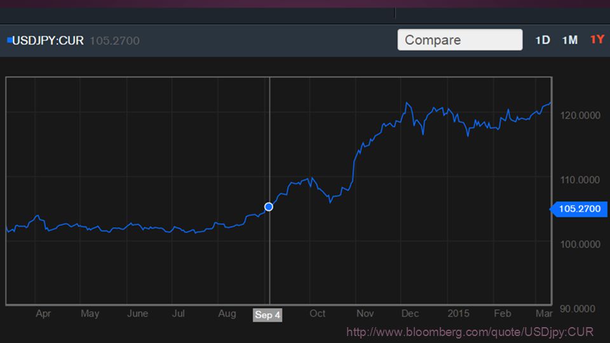This screenshot has width=610, height=343.
Task: Click the 110.0000 price axis value
Action: click(x=580, y=180)
